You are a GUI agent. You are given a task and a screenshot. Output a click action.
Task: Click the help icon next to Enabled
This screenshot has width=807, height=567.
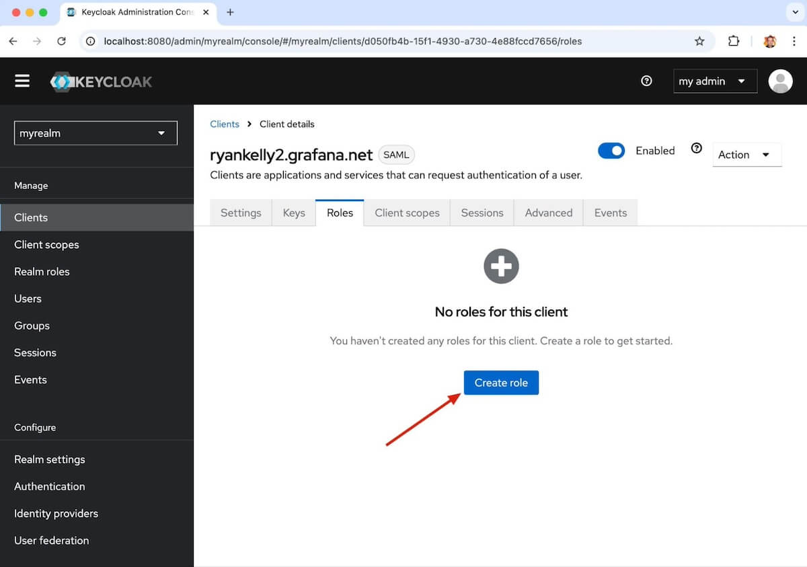[x=697, y=149]
